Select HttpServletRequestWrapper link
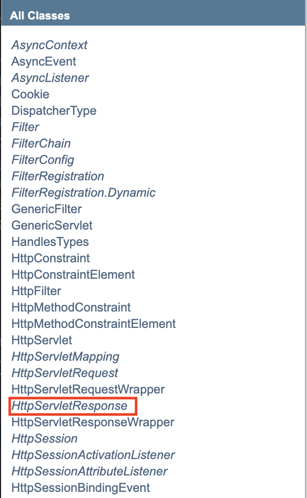 point(87,389)
